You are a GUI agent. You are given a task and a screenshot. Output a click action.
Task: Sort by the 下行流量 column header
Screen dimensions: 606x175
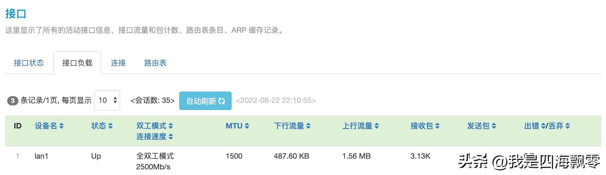click(289, 126)
